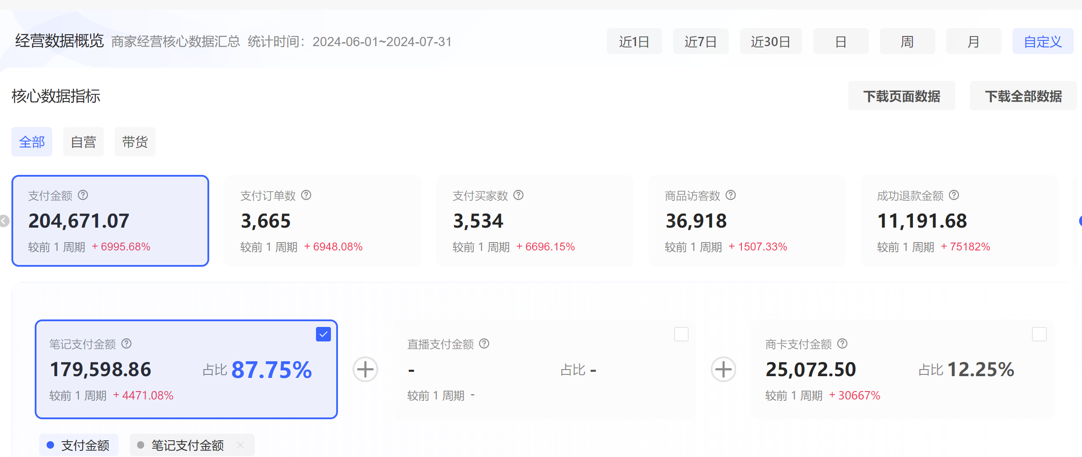The width and height of the screenshot is (1082, 457).
Task: Check the 商卡支付金额 checkbox
Action: [1039, 334]
